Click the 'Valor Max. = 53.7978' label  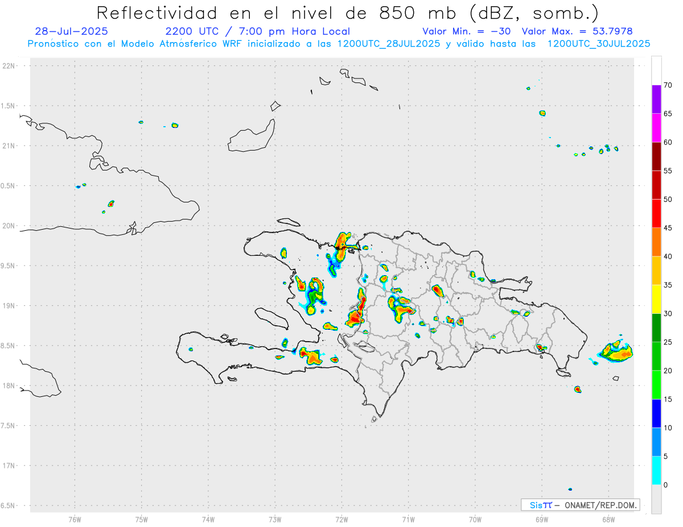pos(577,31)
